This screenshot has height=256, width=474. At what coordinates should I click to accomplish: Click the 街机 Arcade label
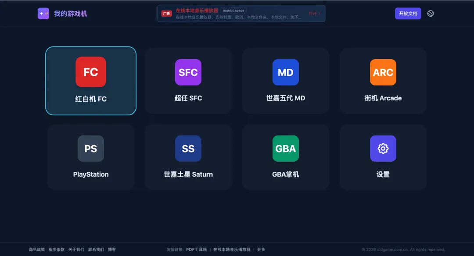383,98
